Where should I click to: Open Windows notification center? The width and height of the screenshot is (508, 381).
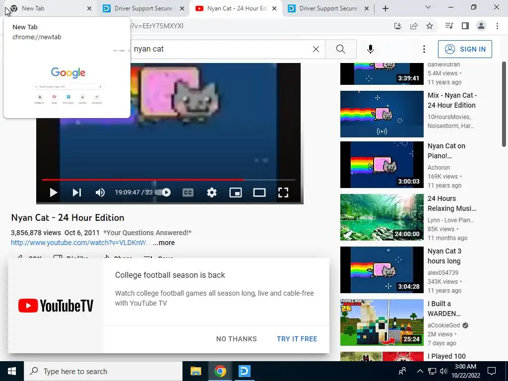(x=492, y=371)
